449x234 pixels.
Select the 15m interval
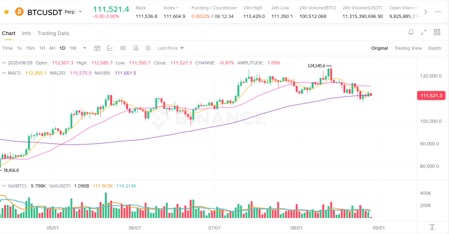pos(30,48)
